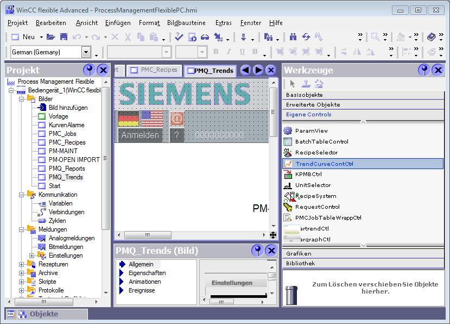Open the Bibliothek section
The width and height of the screenshot is (450, 324).
[363, 263]
